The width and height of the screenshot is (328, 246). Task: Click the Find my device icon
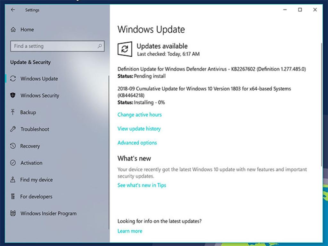click(x=13, y=180)
